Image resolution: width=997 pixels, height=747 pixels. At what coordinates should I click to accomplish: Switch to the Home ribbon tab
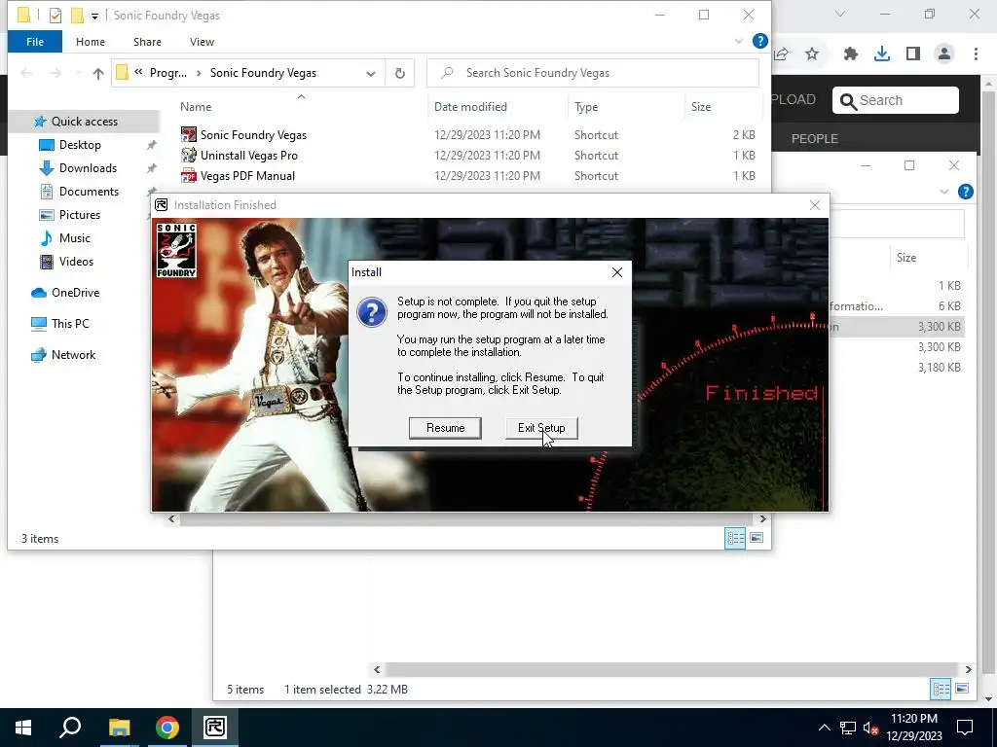(x=91, y=42)
